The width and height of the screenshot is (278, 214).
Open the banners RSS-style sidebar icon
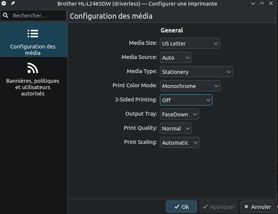[33, 68]
